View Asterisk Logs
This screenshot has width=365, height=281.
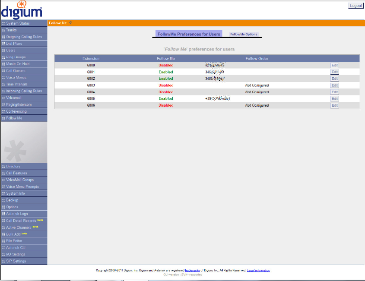[x=24, y=214]
